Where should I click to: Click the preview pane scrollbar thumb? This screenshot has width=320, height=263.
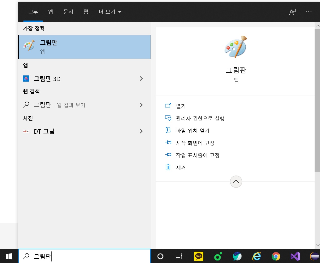[x=317, y=100]
